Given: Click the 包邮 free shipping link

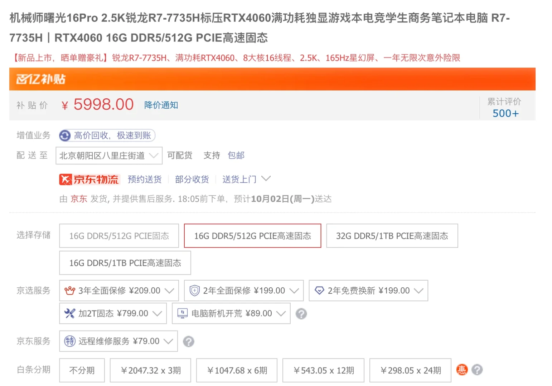Looking at the screenshot, I should [236, 155].
